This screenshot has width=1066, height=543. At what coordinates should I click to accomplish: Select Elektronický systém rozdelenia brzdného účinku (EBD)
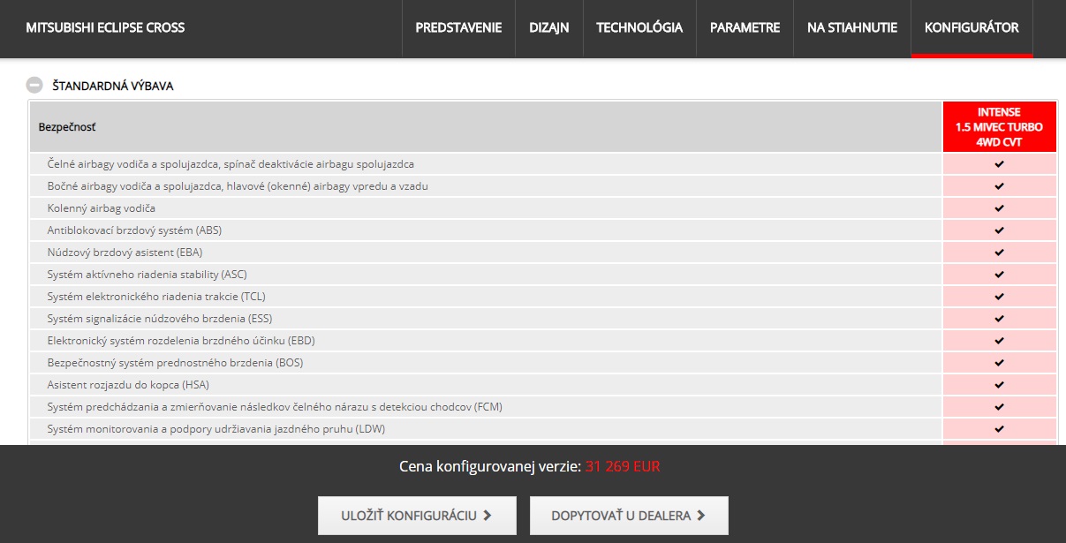(181, 341)
